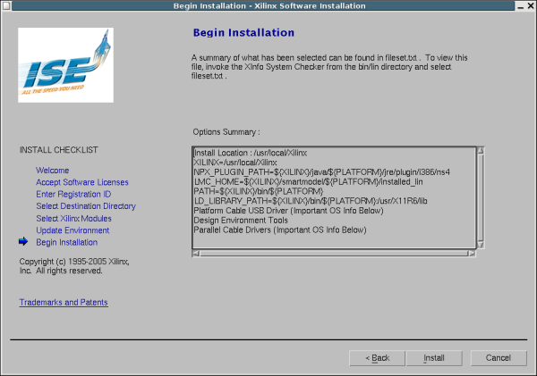
Task: Open the Trademarks and Patents link
Action: click(x=64, y=303)
